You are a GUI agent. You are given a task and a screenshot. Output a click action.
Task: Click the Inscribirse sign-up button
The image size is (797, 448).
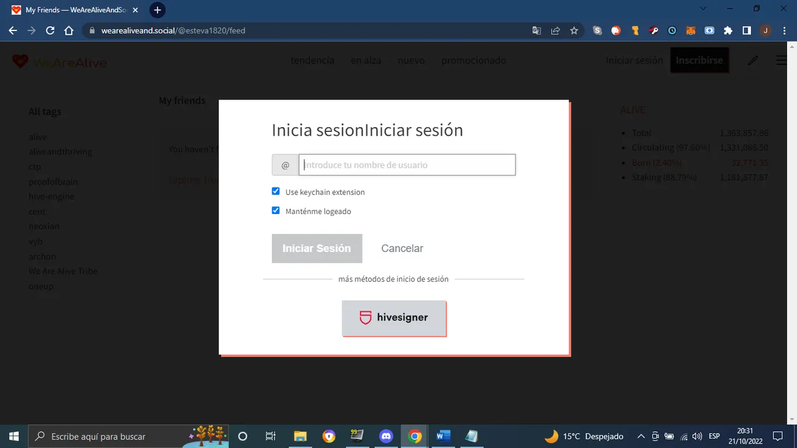(x=699, y=60)
